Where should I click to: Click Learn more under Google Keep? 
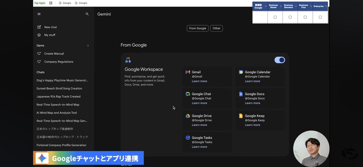[x=253, y=125]
